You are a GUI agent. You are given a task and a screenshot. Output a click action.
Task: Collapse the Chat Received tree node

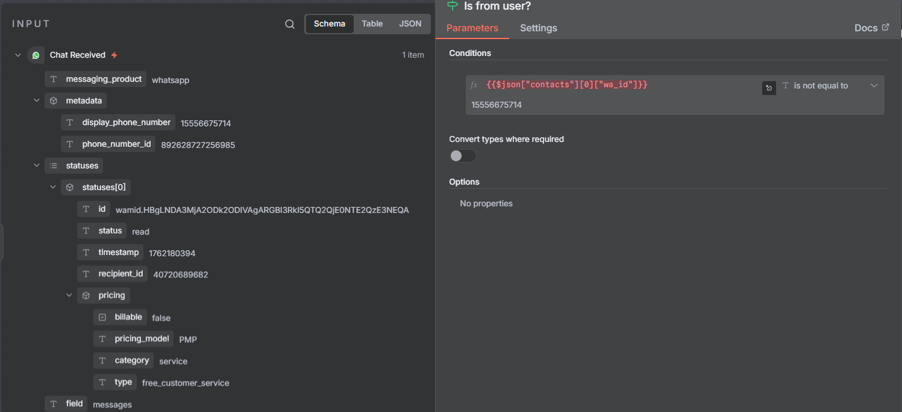click(17, 55)
